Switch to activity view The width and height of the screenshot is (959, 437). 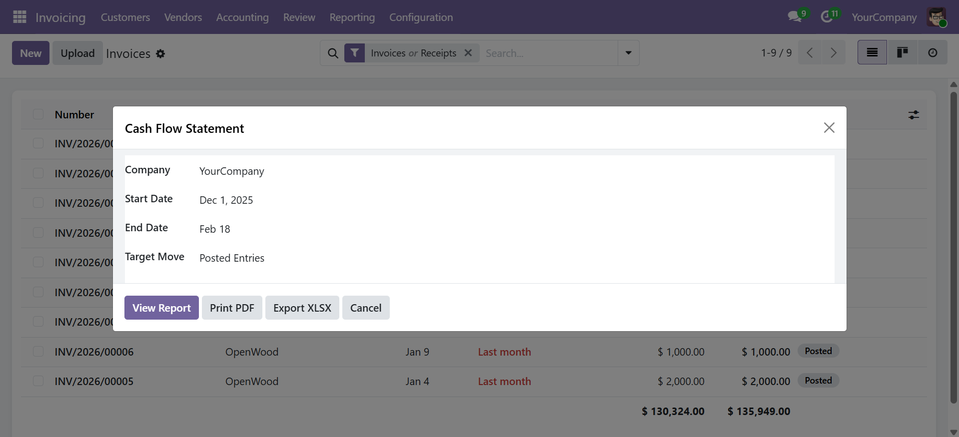click(933, 52)
